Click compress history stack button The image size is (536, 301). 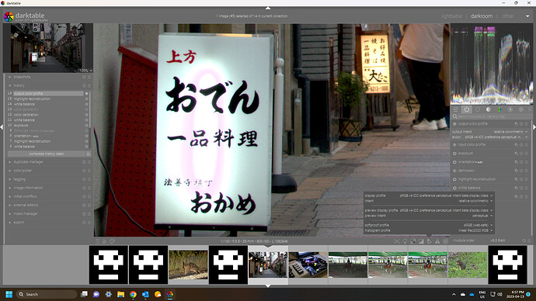tap(47, 154)
